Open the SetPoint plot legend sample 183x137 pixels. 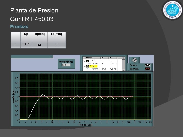click(x=148, y=69)
